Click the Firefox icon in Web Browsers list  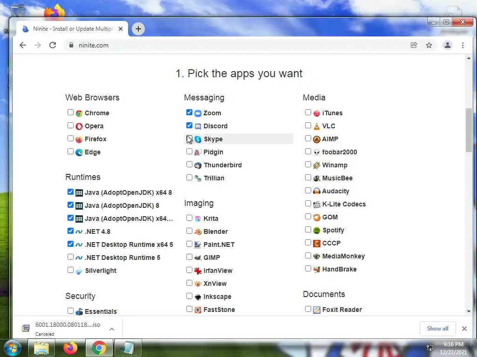click(79, 139)
